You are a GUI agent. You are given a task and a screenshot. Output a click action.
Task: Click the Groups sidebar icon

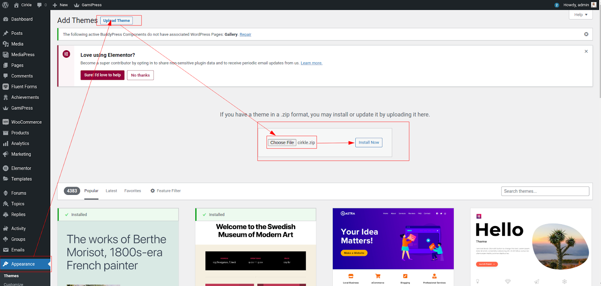(6, 239)
